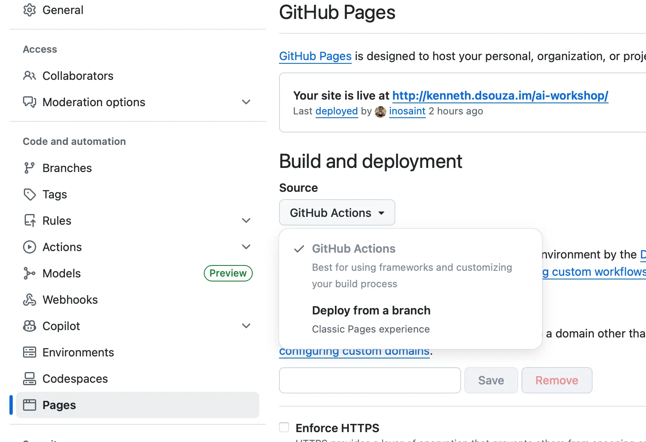Click the Environments server icon
Viewport: 646px width, 442px height.
pos(30,352)
